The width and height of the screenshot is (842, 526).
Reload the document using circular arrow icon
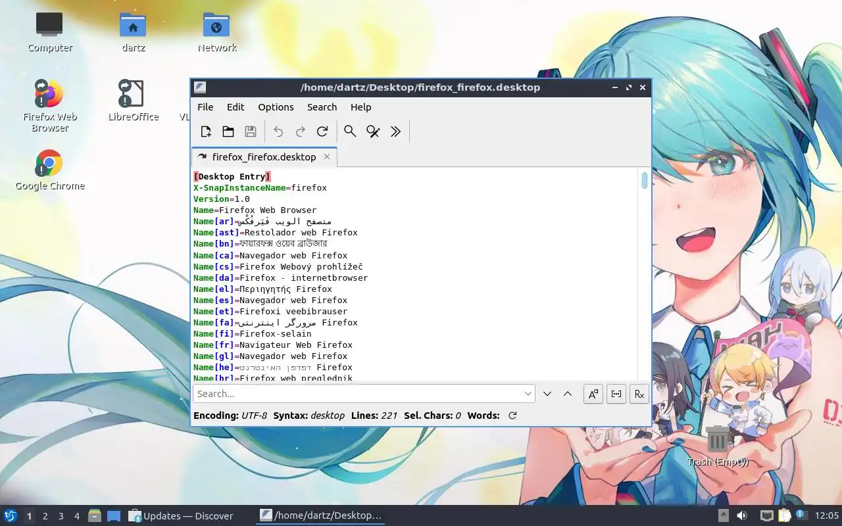(322, 131)
